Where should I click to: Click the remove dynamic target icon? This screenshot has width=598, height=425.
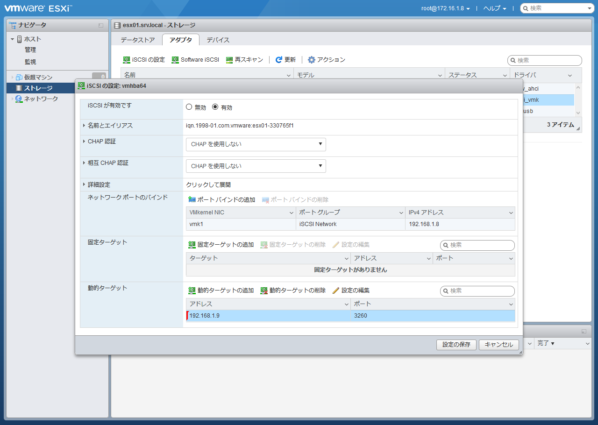(264, 290)
